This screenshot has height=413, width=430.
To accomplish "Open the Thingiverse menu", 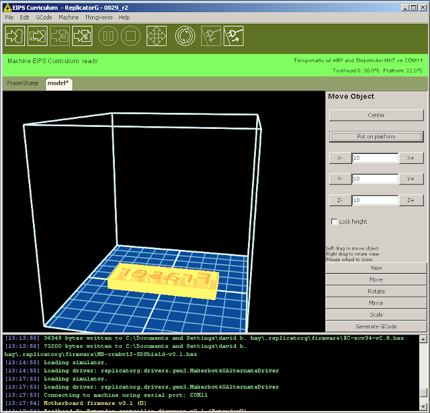I will click(99, 17).
